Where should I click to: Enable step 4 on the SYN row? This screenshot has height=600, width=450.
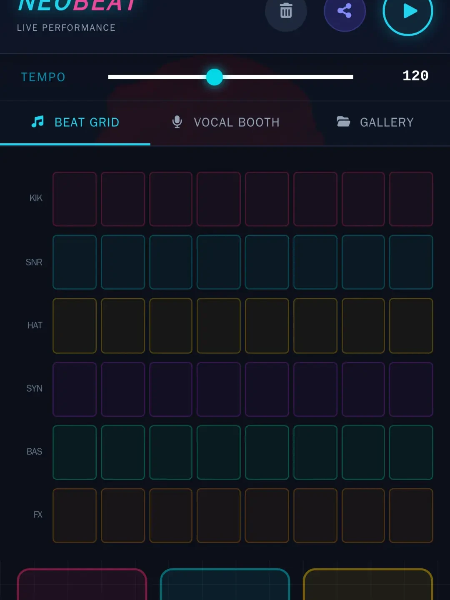tap(219, 389)
